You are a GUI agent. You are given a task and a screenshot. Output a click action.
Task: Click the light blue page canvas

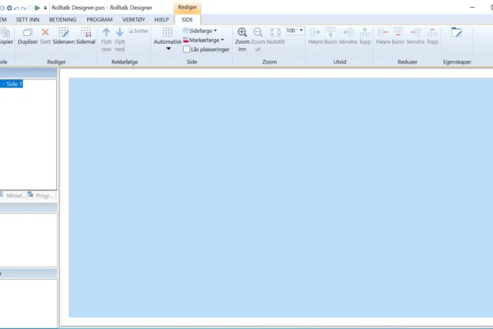[x=281, y=197]
